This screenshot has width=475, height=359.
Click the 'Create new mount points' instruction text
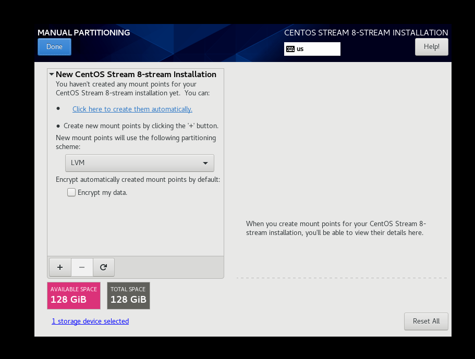pyautogui.click(x=141, y=126)
